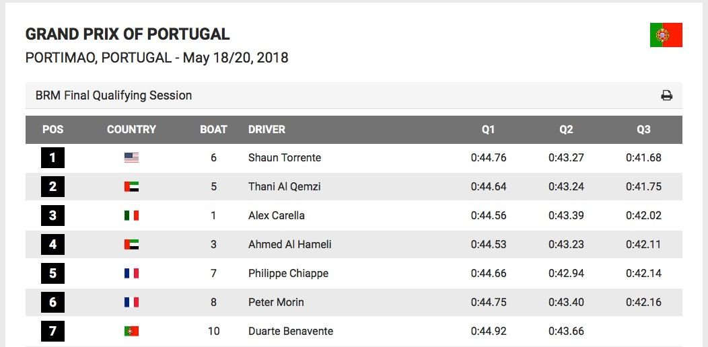
Task: Click the French flag beside Philippe Chiappe
Action: click(131, 273)
